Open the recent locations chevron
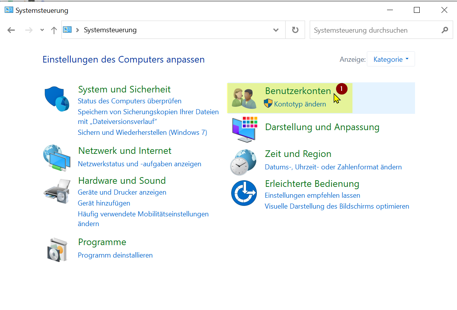The width and height of the screenshot is (457, 310). 42,30
